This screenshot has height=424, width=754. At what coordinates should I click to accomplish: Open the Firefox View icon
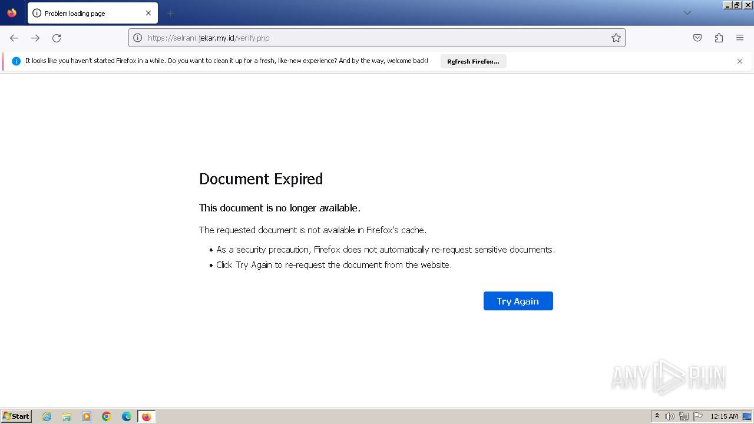click(x=12, y=13)
